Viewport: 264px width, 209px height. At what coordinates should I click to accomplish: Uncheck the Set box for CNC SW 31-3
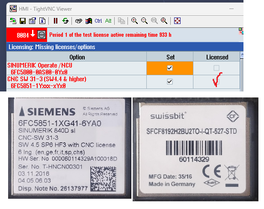point(170,82)
